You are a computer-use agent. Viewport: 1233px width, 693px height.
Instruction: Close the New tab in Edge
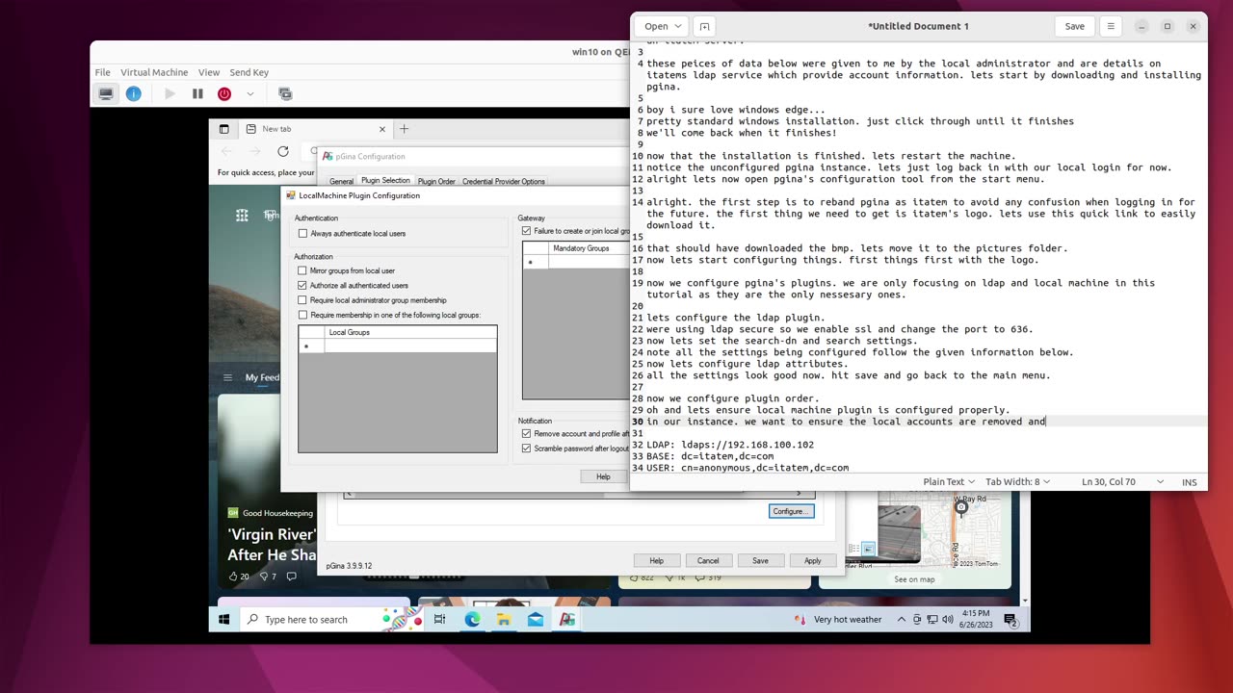tap(382, 129)
